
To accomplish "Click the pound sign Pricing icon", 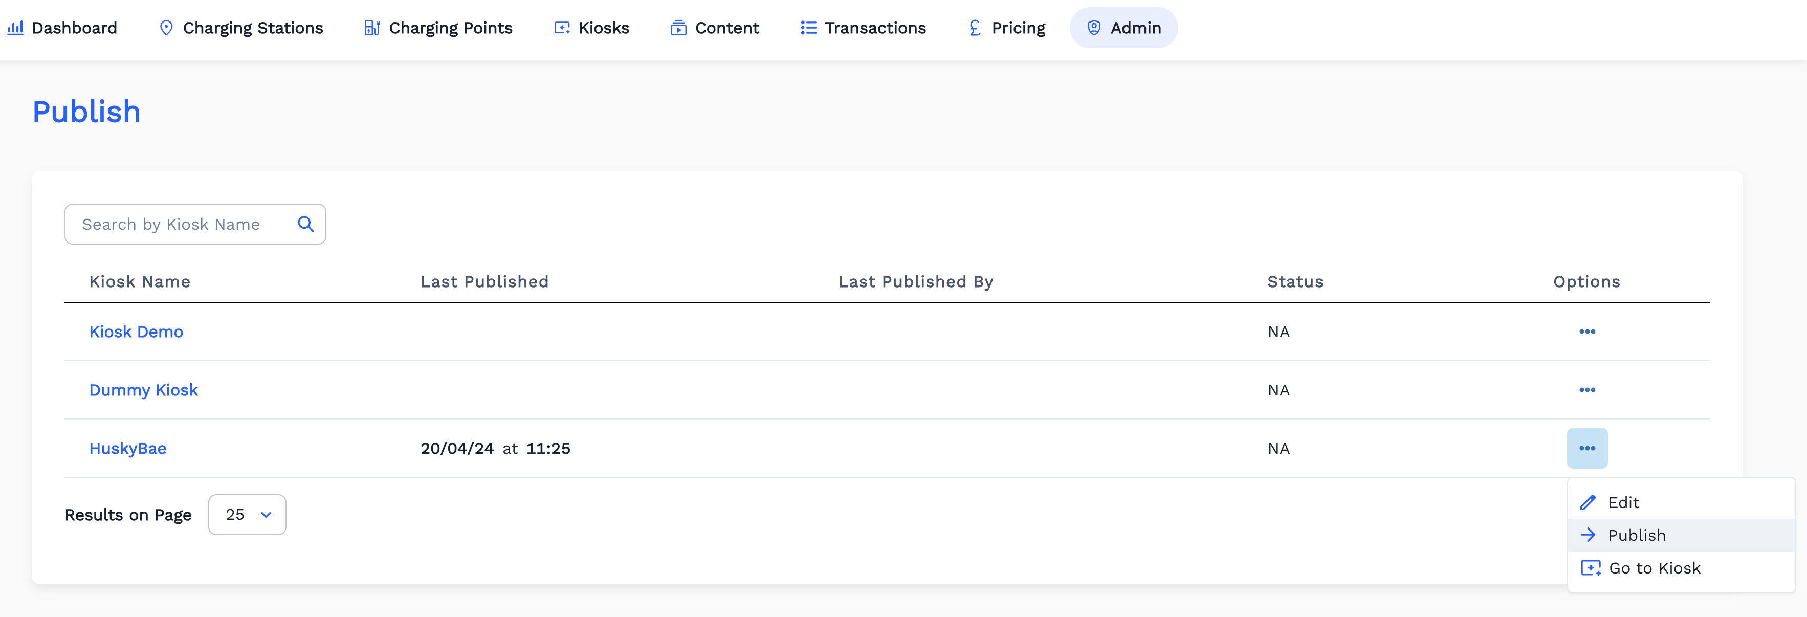I will pyautogui.click(x=975, y=28).
